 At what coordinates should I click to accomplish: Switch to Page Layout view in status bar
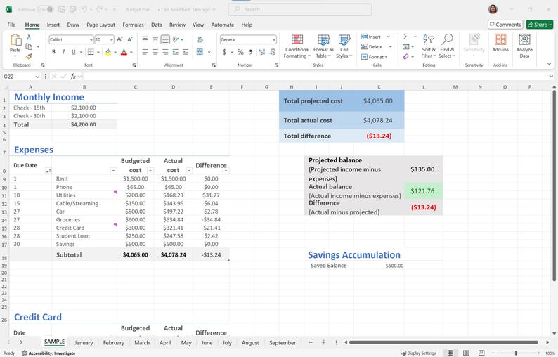[x=466, y=353]
